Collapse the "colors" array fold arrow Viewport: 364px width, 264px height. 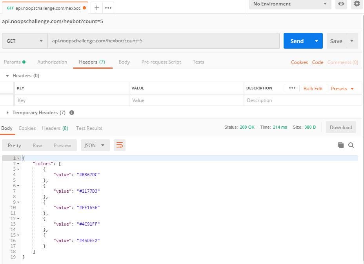pyautogui.click(x=18, y=164)
